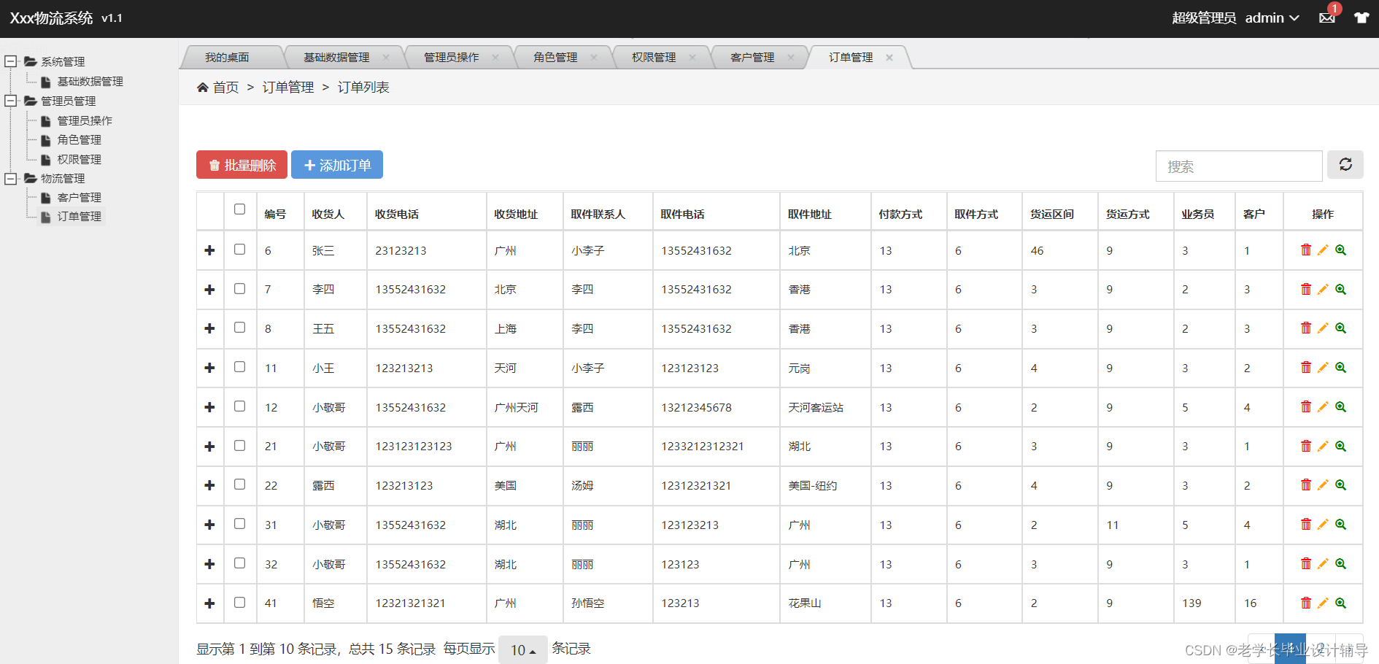
Task: View details of order 8 via magnifier icon
Action: [1340, 328]
